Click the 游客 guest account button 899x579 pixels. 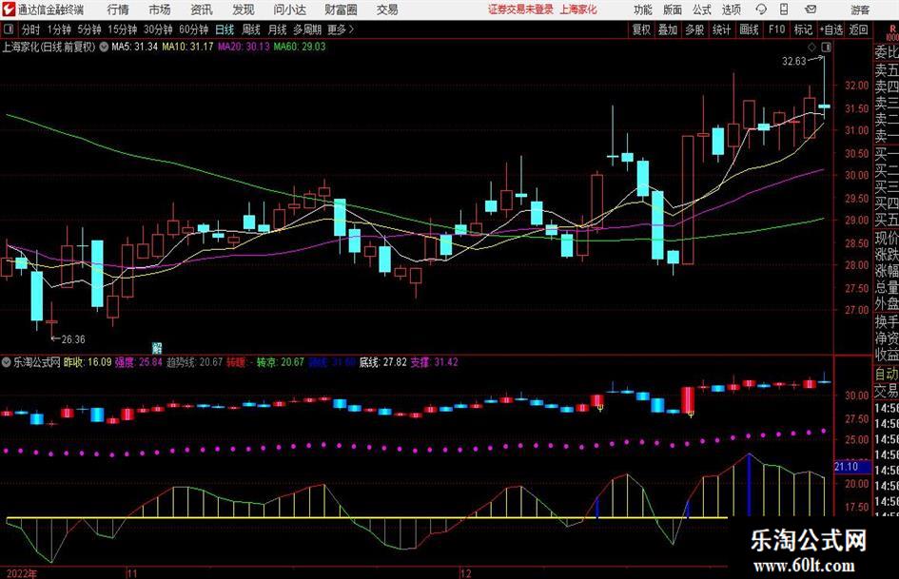point(860,10)
